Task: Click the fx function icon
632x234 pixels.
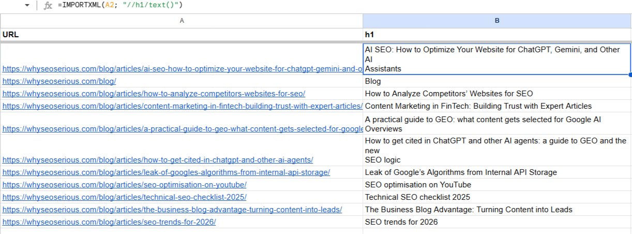Action: pyautogui.click(x=48, y=6)
